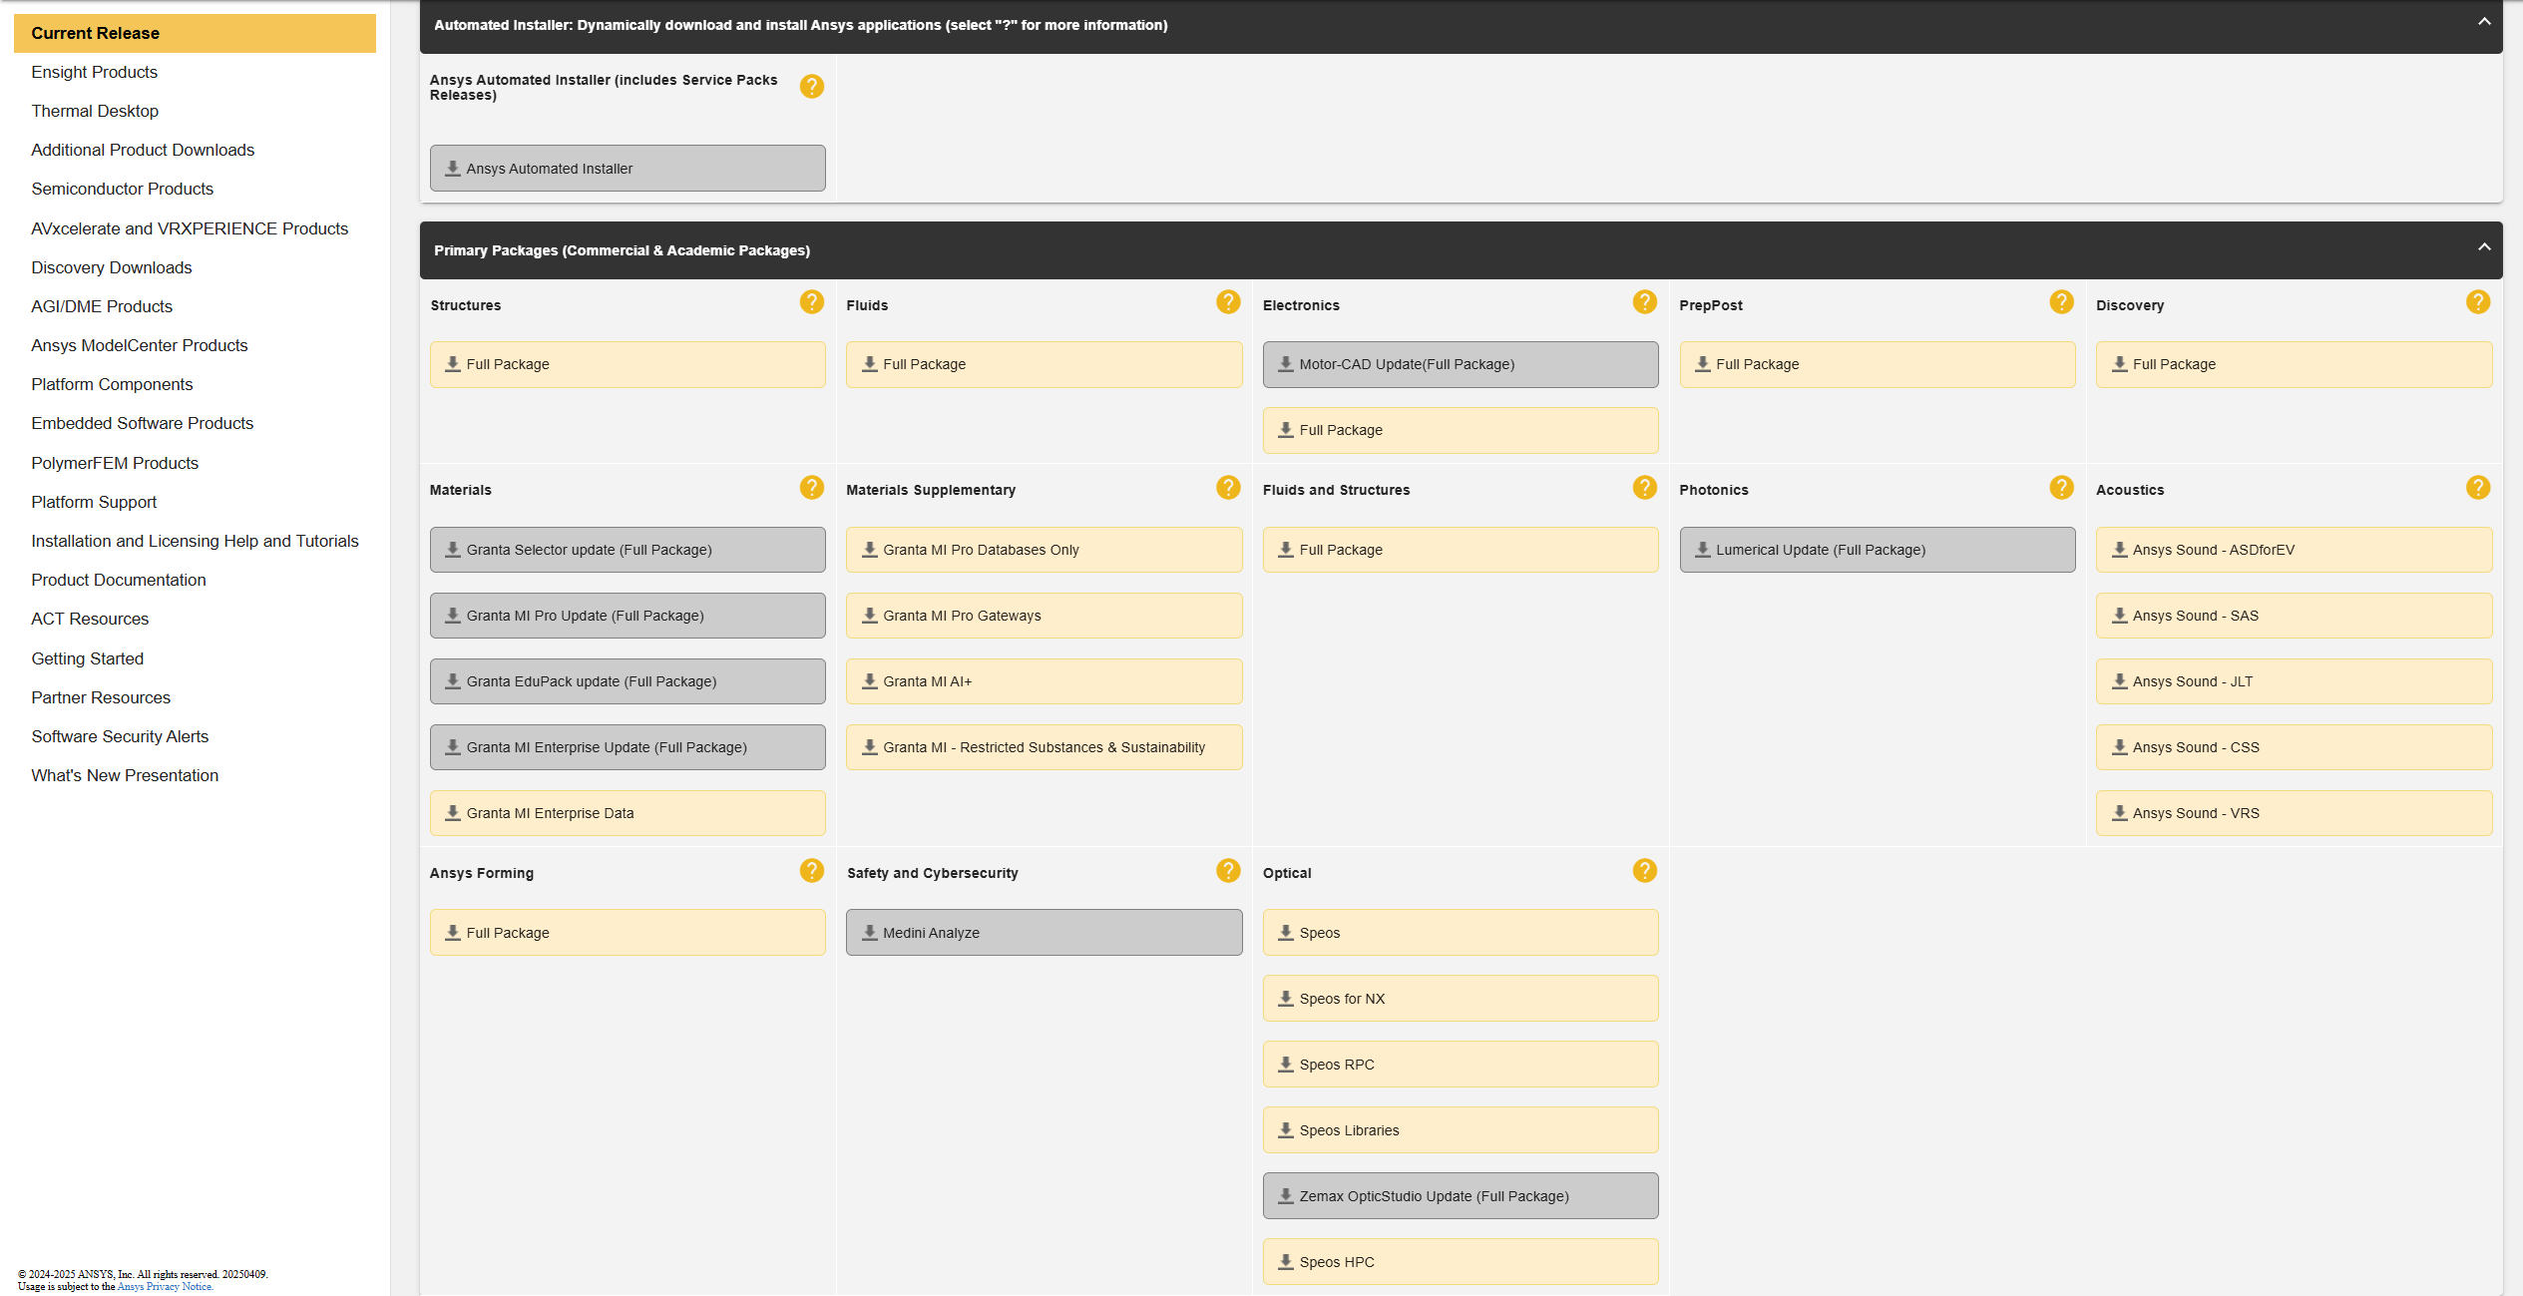Viewport: 2523px width, 1296px height.
Task: Click the Materials Supplementary help icon
Action: pos(1227,488)
